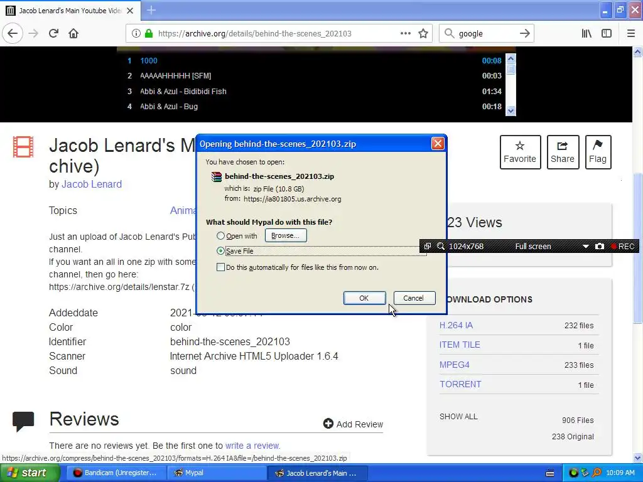Click the orange magnifier tray icon
The width and height of the screenshot is (643, 482).
pyautogui.click(x=597, y=473)
